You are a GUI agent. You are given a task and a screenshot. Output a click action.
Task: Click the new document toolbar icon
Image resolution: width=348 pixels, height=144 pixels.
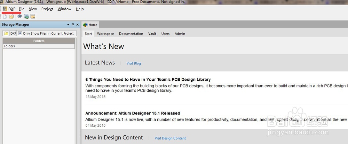(x=5, y=17)
